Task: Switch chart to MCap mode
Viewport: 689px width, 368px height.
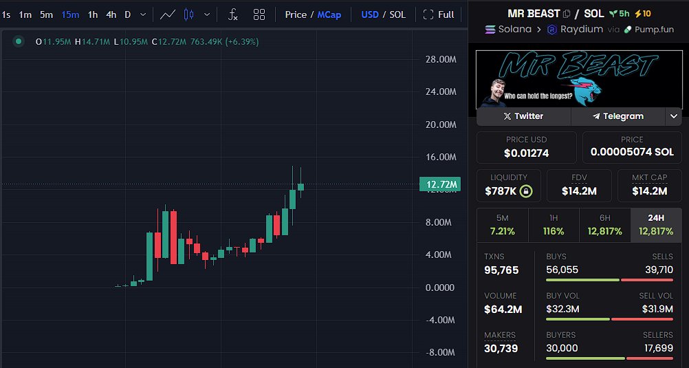Action: (329, 14)
